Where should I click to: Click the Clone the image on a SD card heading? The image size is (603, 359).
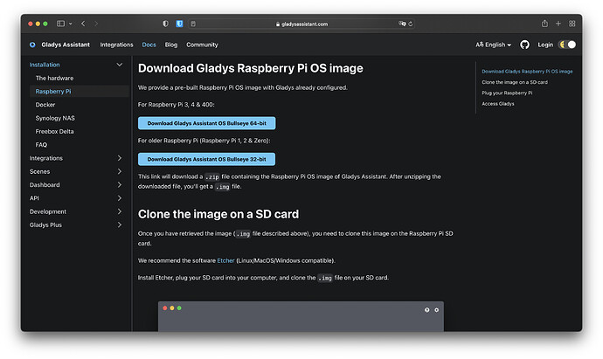tap(218, 214)
